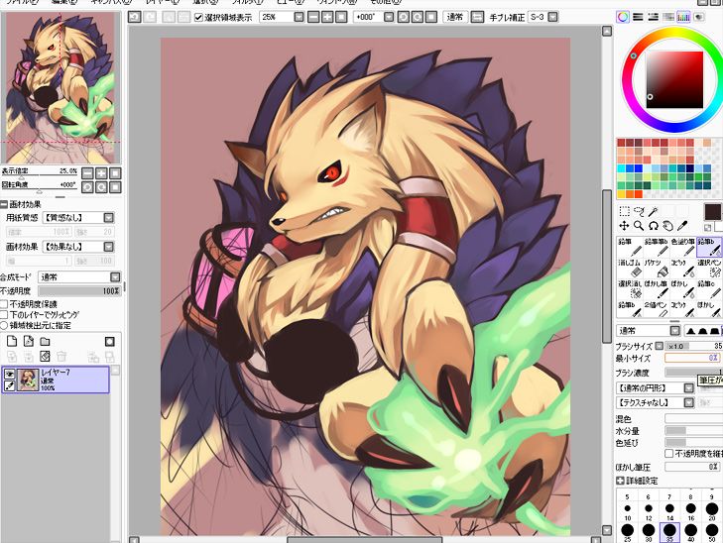Enable 下のレイヤーでクリッピング clipping option

pyautogui.click(x=4, y=314)
